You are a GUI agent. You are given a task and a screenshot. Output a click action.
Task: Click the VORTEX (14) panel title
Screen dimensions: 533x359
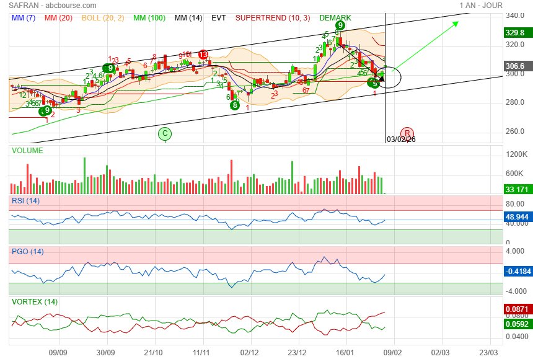point(33,302)
